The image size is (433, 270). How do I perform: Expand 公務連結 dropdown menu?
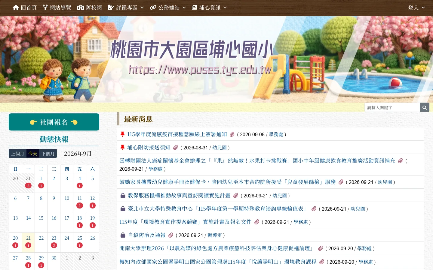tap(168, 7)
